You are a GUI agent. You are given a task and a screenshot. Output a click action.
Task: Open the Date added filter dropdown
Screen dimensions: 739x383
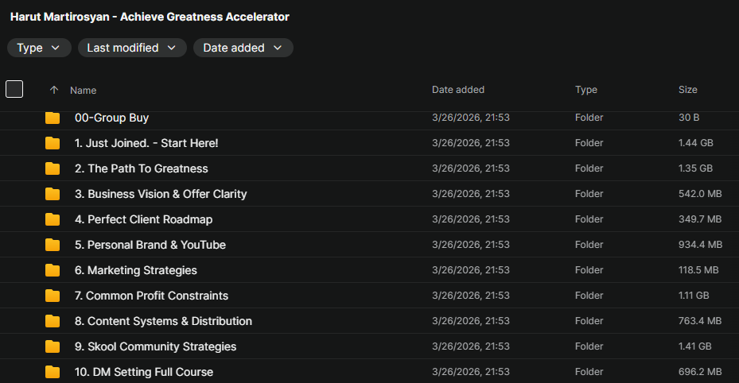[x=243, y=48]
